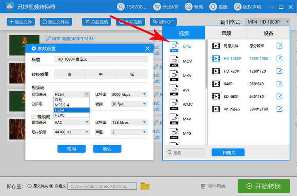Select the 原文件夹 radio button
Screen dimensions: 297x196
pos(29,186)
